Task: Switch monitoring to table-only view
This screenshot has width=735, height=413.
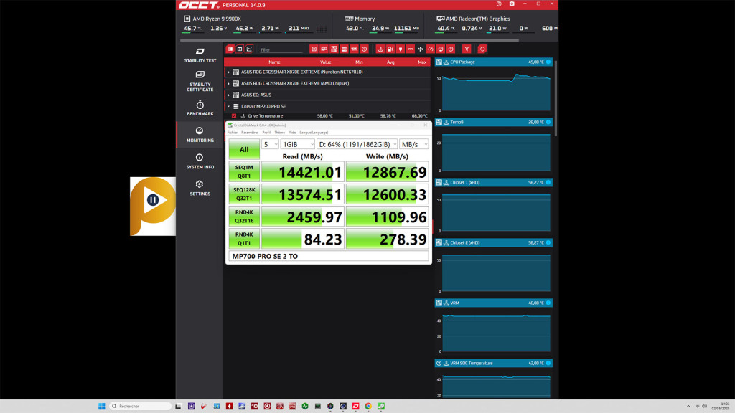Action: pyautogui.click(x=240, y=49)
